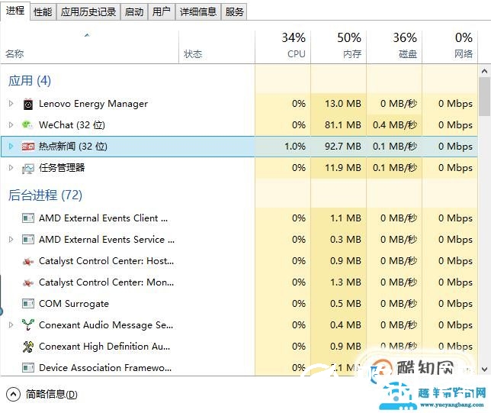
Task: Select the 热点新闻 (32 位) name
Action: click(x=73, y=147)
